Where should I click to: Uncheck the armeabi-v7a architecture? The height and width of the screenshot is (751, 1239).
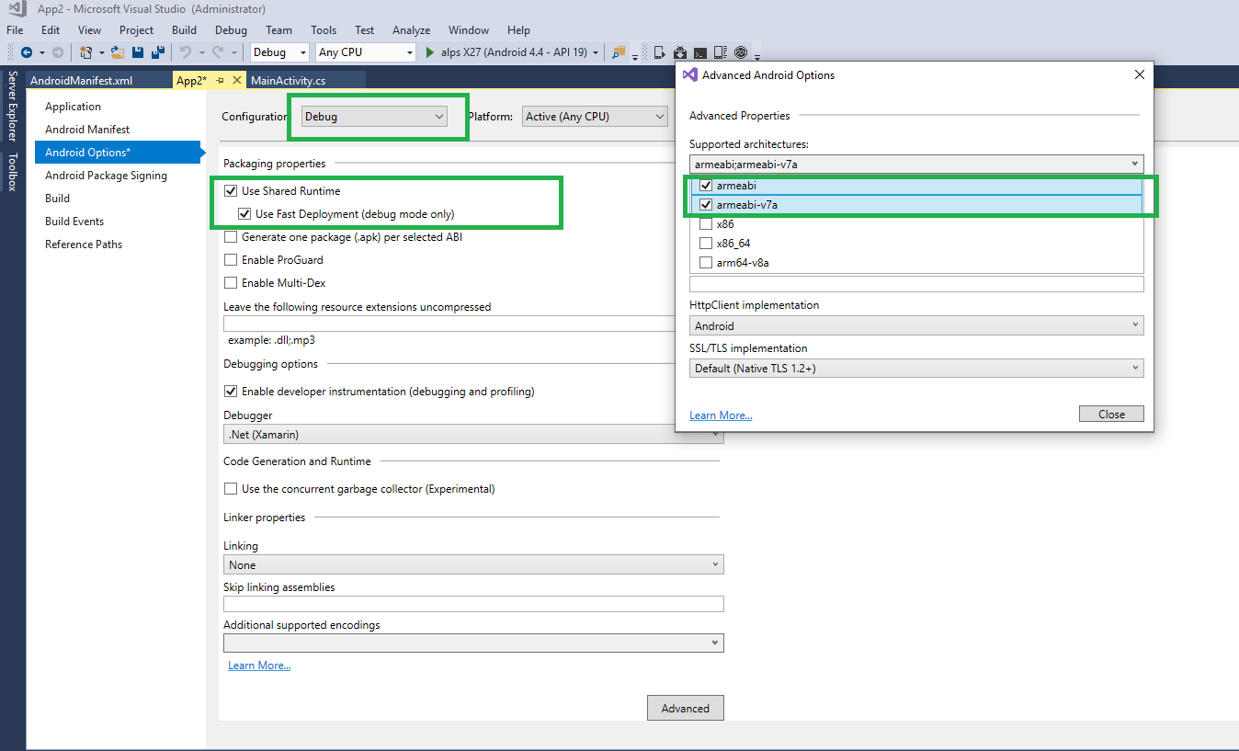point(706,205)
